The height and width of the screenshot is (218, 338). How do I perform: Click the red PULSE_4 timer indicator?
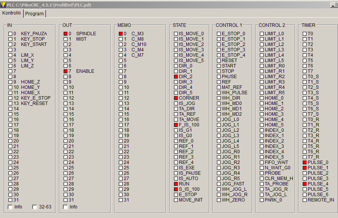coord(305,184)
